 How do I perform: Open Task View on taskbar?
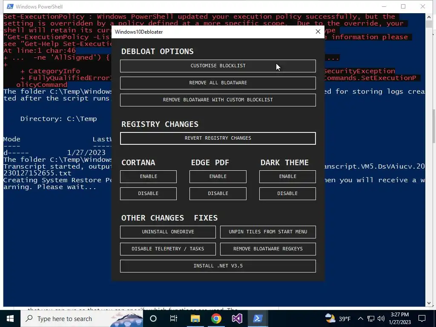point(174,318)
